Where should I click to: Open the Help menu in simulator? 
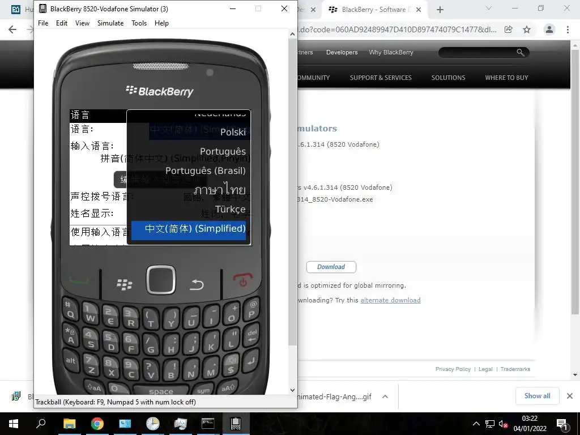161,23
